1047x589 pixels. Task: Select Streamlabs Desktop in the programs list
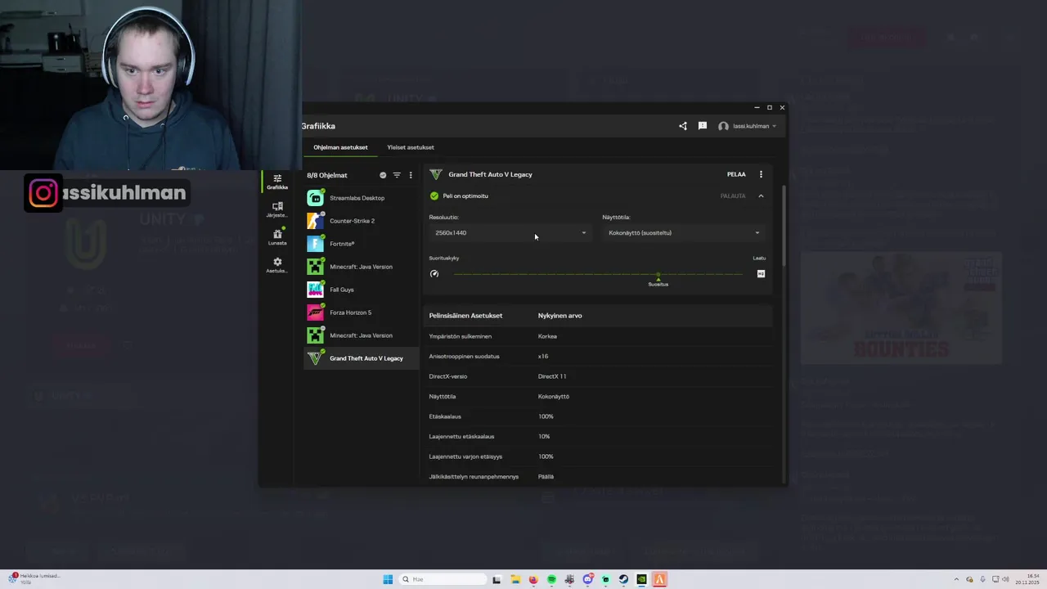tap(361, 198)
